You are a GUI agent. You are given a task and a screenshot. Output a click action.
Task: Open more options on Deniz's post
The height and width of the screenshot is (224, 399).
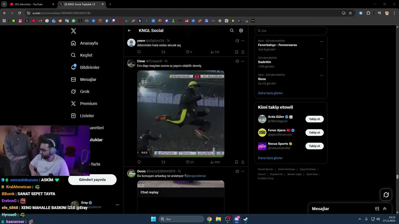(243, 171)
